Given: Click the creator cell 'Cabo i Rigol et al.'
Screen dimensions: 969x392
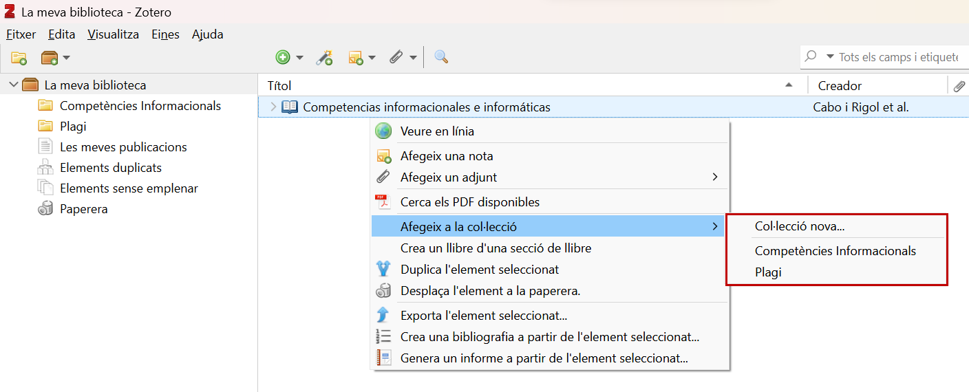Looking at the screenshot, I should click(x=861, y=107).
